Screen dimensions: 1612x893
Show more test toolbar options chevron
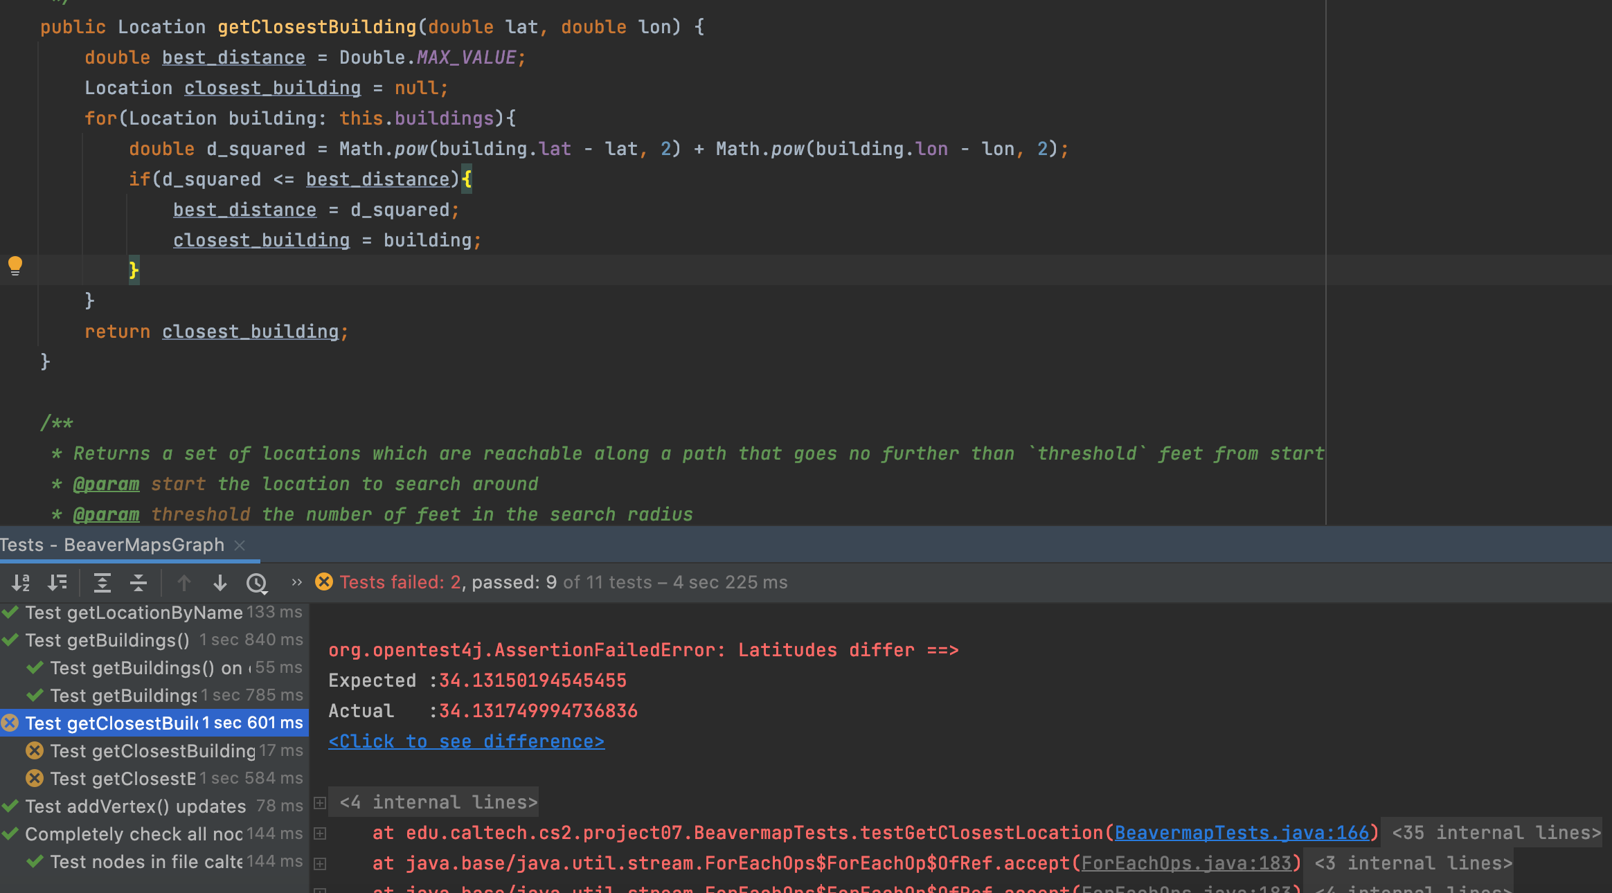coord(296,583)
